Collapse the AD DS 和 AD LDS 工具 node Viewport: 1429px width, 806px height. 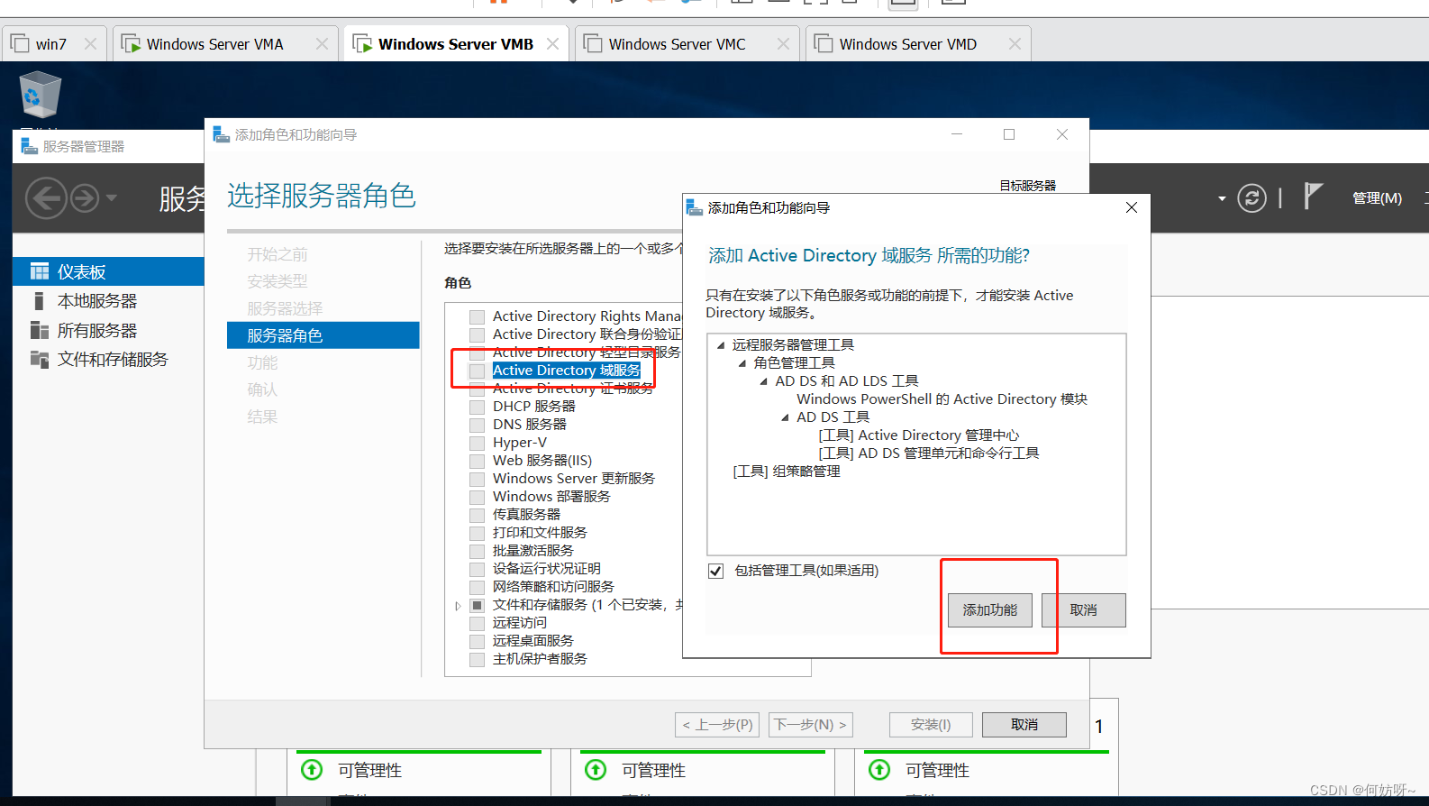pos(764,381)
